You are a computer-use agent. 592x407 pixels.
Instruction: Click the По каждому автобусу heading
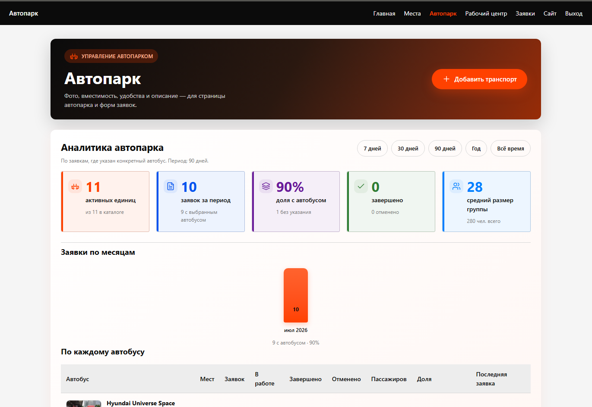103,352
